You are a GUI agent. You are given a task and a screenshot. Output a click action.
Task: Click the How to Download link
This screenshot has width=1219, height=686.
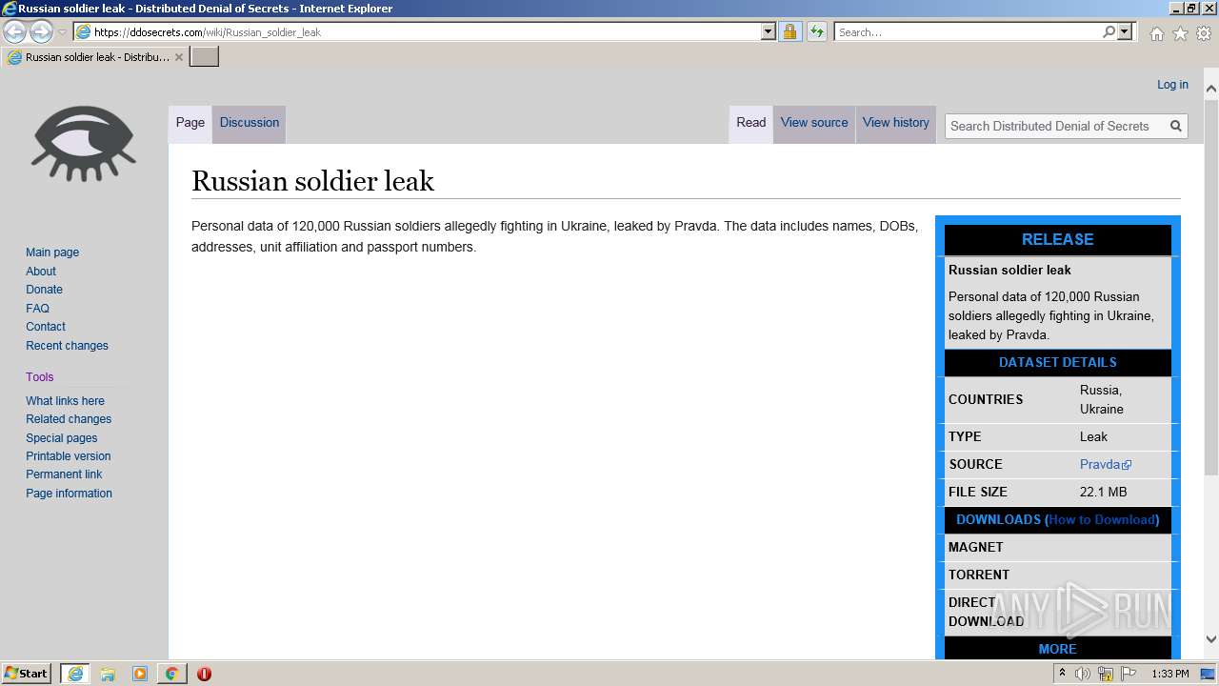point(1101,519)
